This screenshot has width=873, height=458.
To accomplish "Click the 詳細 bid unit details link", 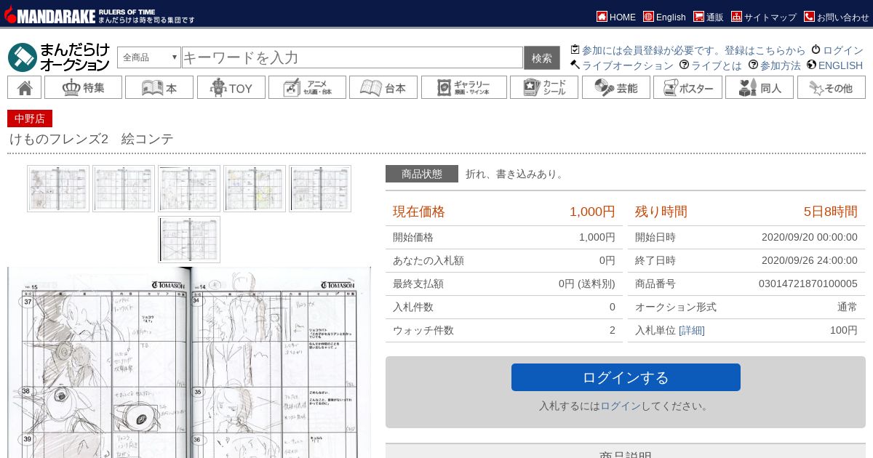I will (691, 331).
